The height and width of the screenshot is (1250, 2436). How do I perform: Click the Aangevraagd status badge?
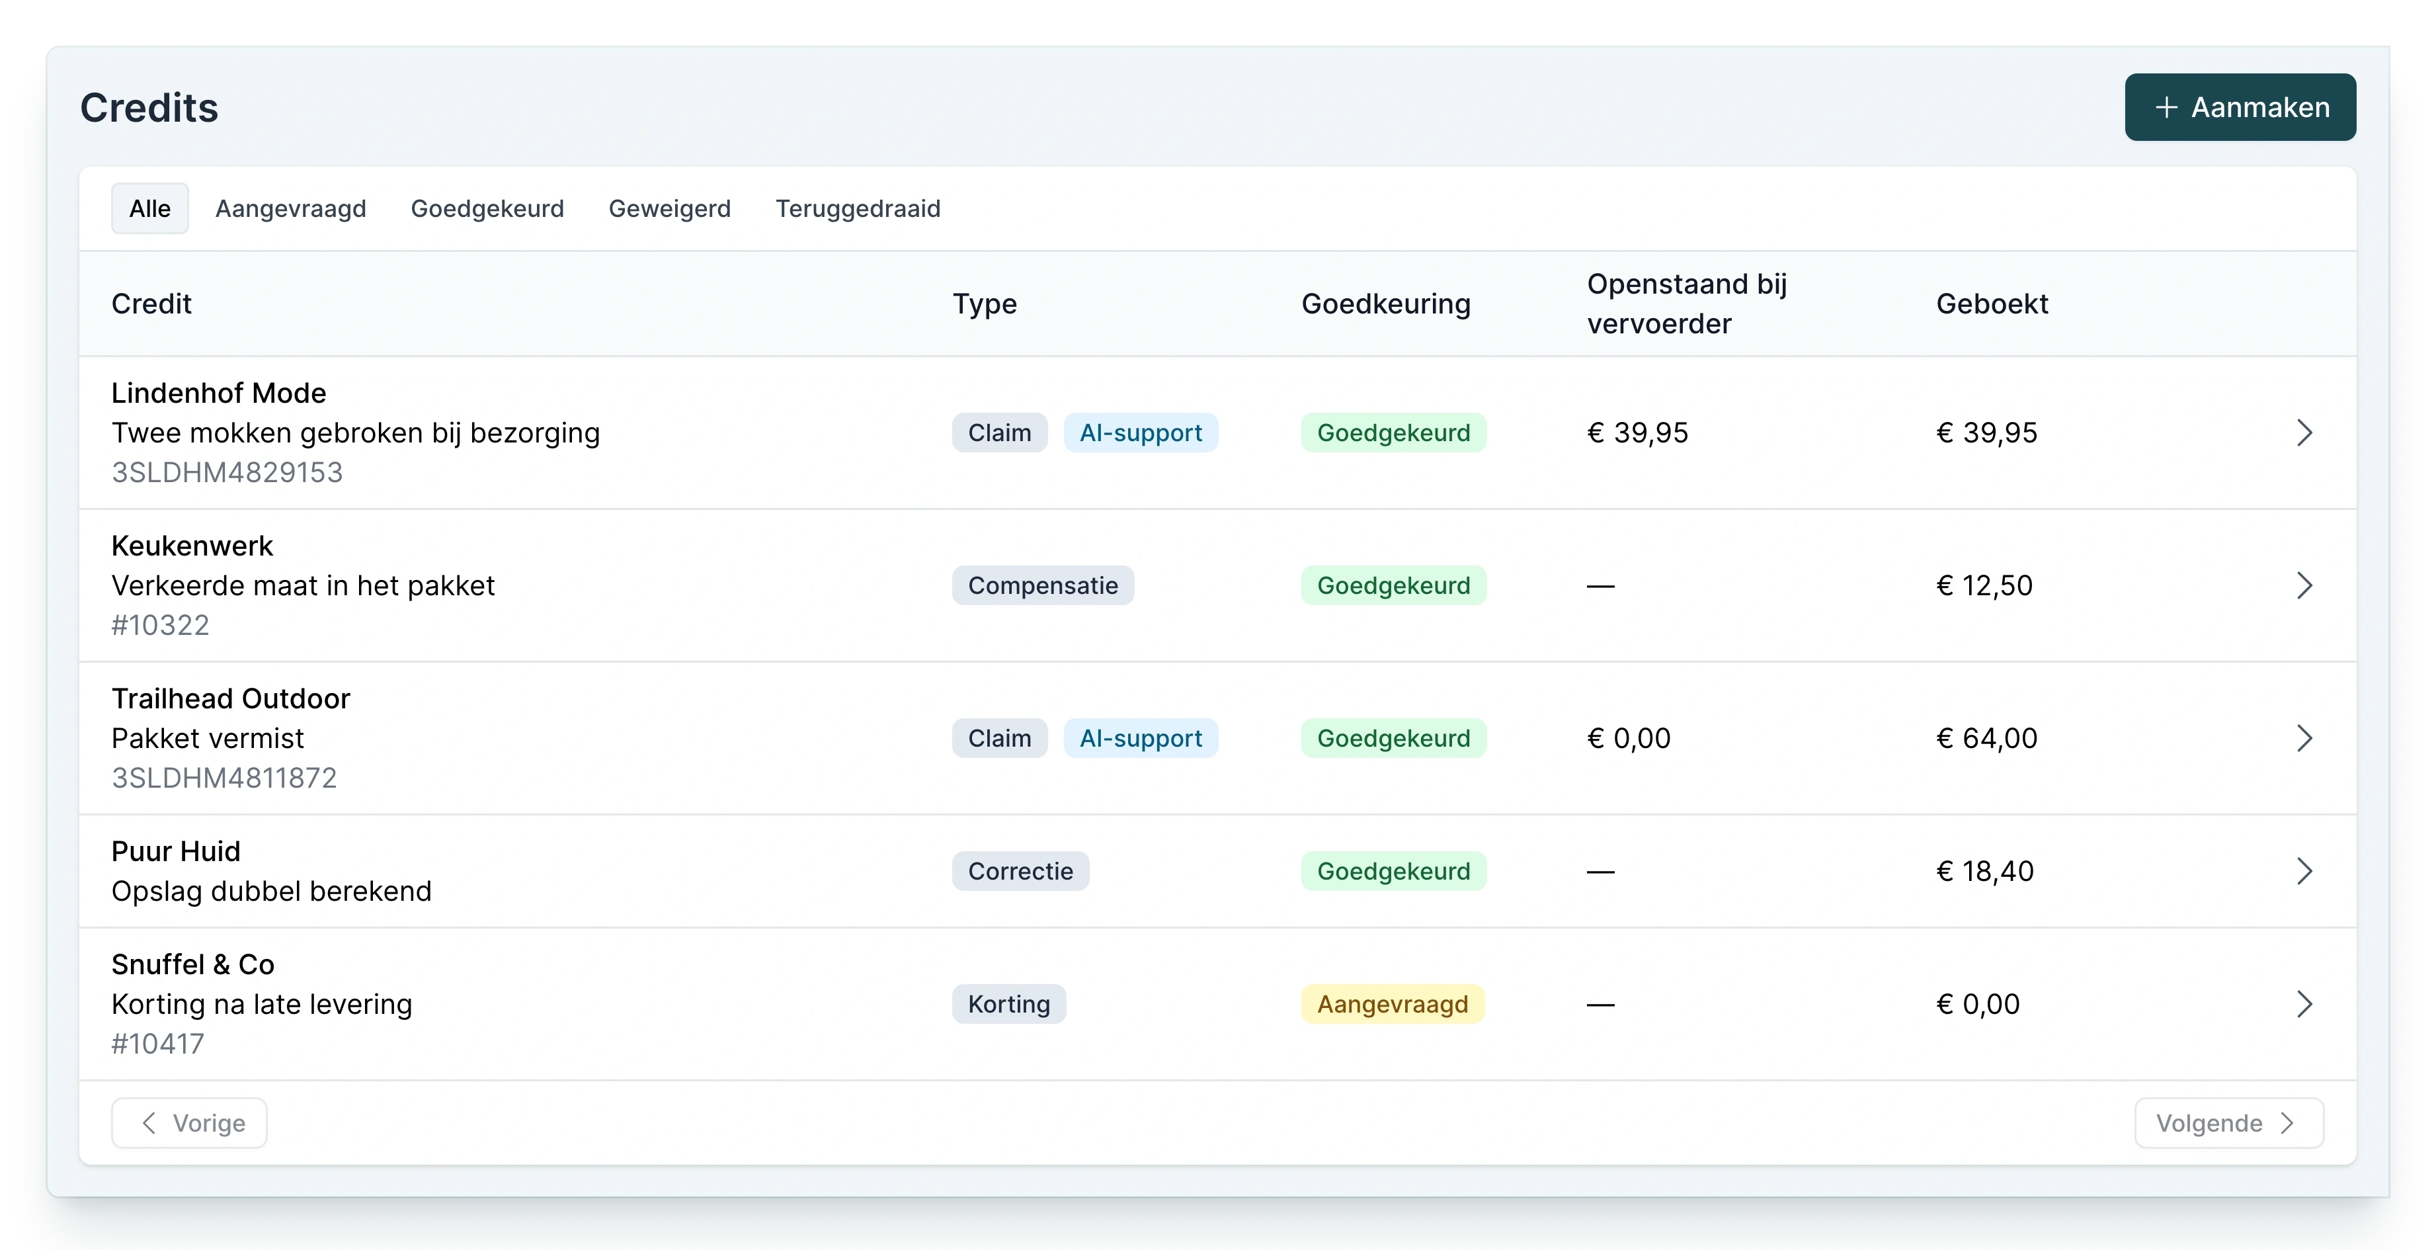pyautogui.click(x=1393, y=1004)
